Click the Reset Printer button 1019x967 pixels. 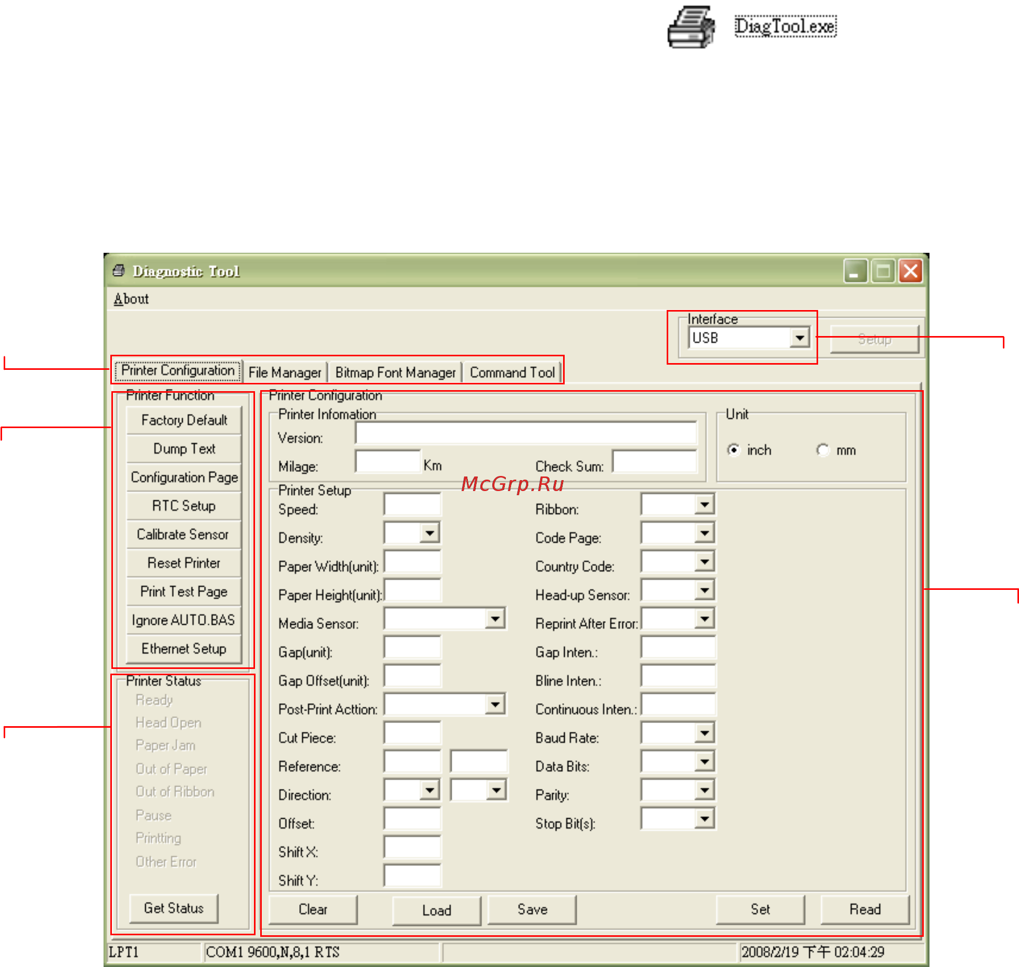184,563
